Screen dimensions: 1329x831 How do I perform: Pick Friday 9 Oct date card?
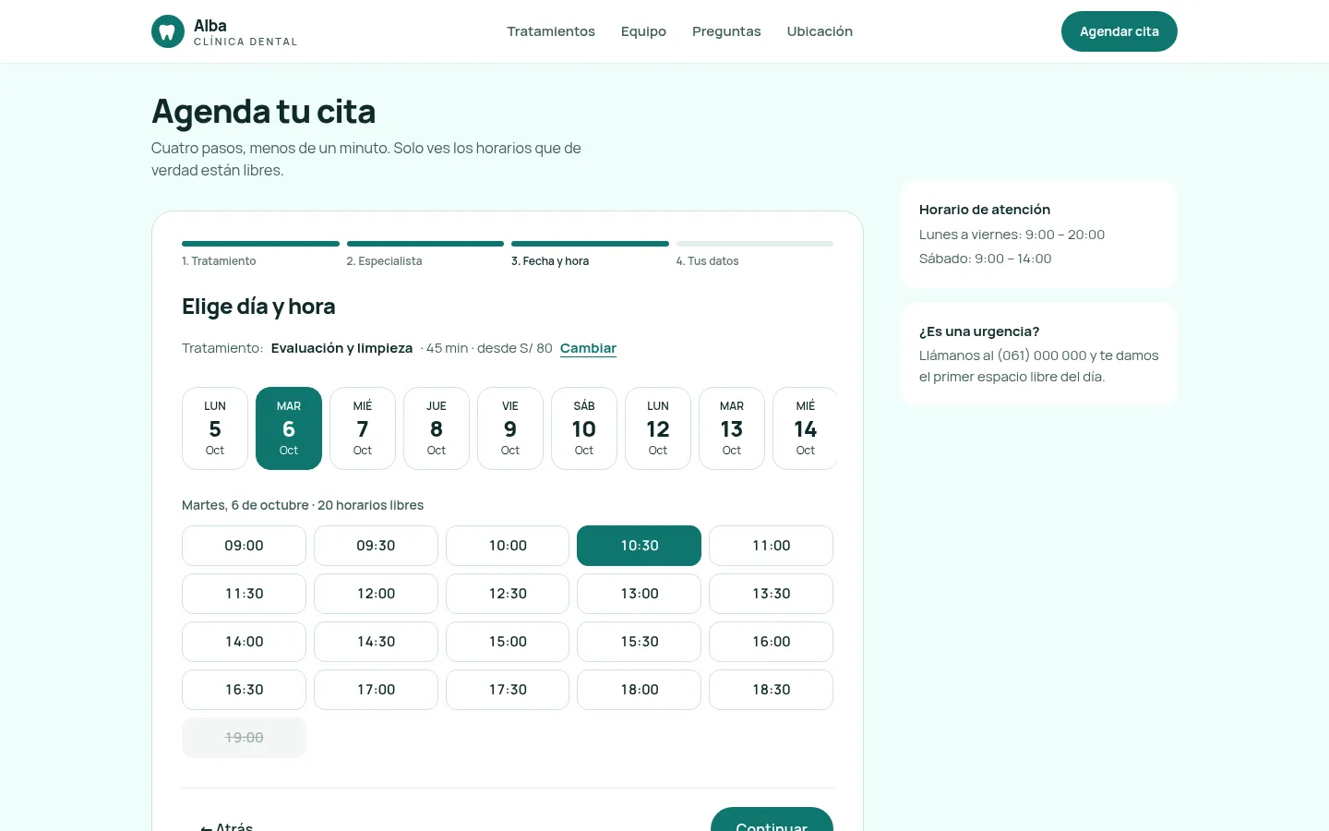(510, 428)
